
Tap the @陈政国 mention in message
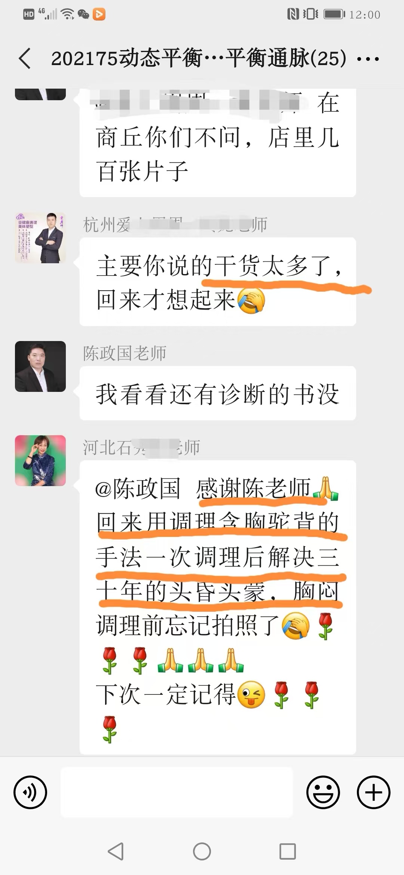tap(138, 488)
